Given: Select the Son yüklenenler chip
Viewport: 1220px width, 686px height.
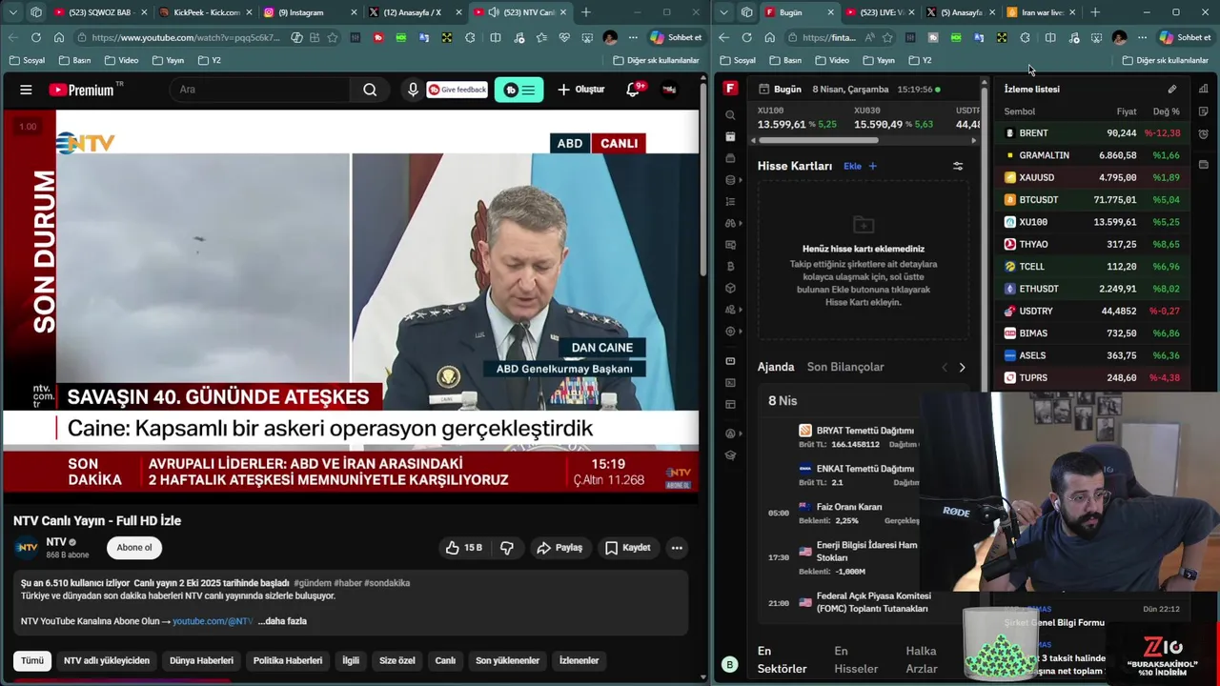Looking at the screenshot, I should pos(507,660).
